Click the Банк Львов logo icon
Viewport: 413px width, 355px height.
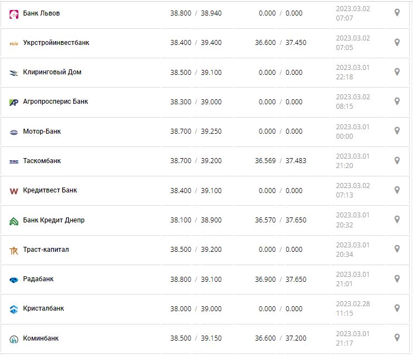[x=14, y=13]
